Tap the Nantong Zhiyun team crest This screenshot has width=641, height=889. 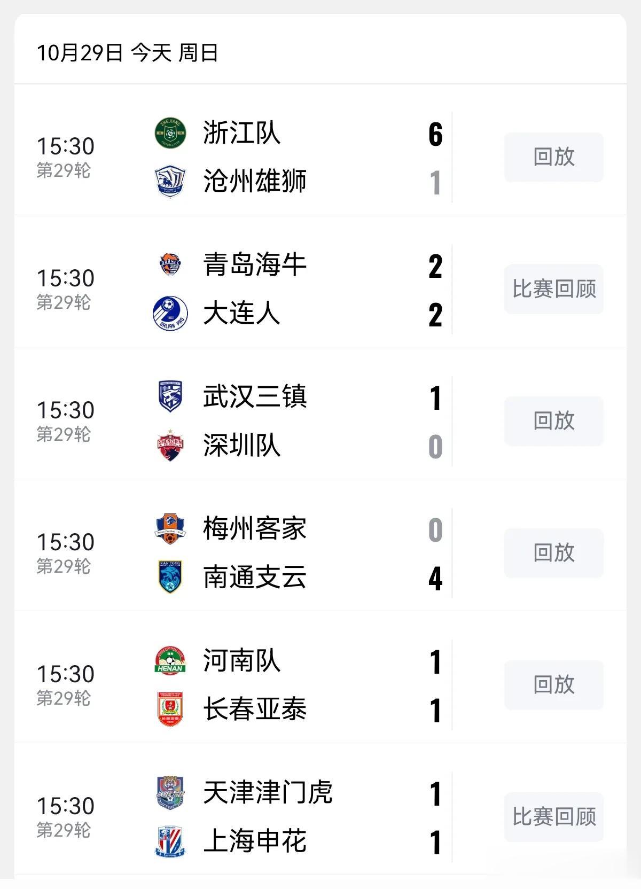170,577
